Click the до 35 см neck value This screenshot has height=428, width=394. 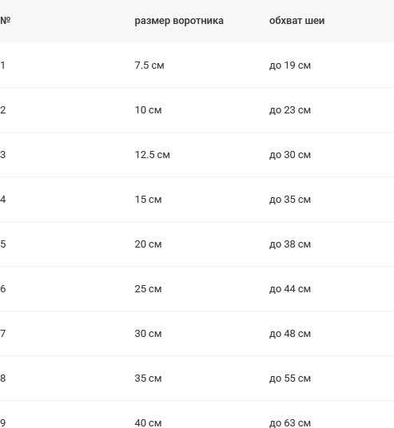[290, 200]
